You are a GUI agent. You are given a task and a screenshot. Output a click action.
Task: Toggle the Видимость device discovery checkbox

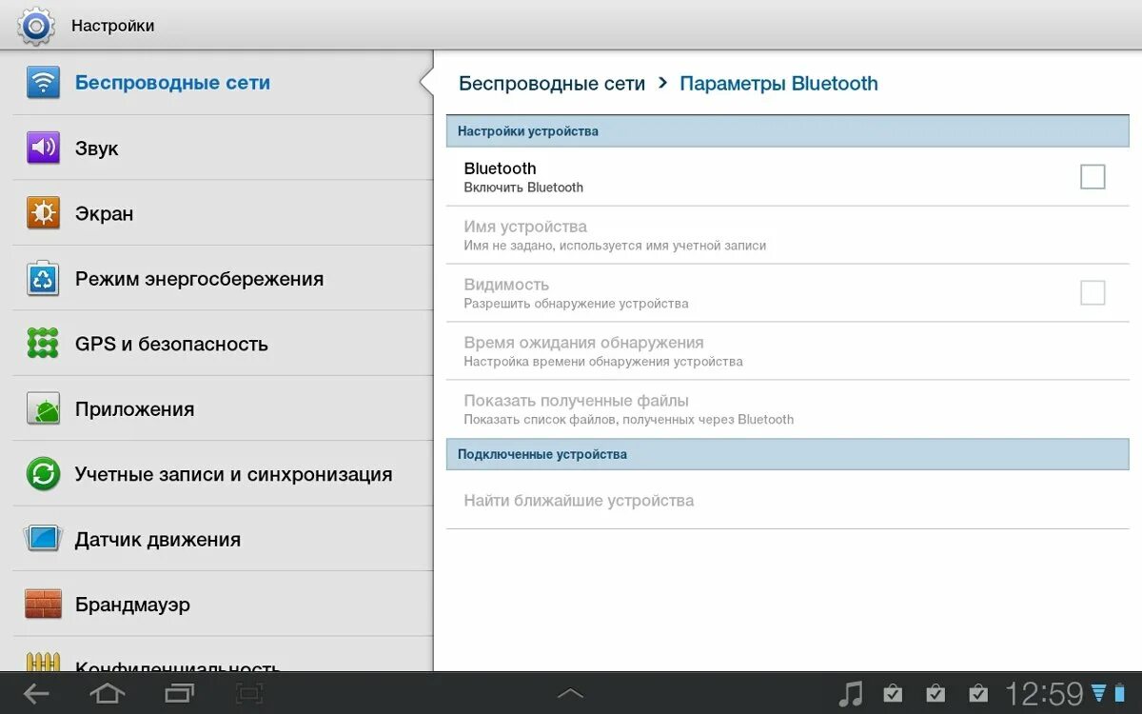[1093, 292]
